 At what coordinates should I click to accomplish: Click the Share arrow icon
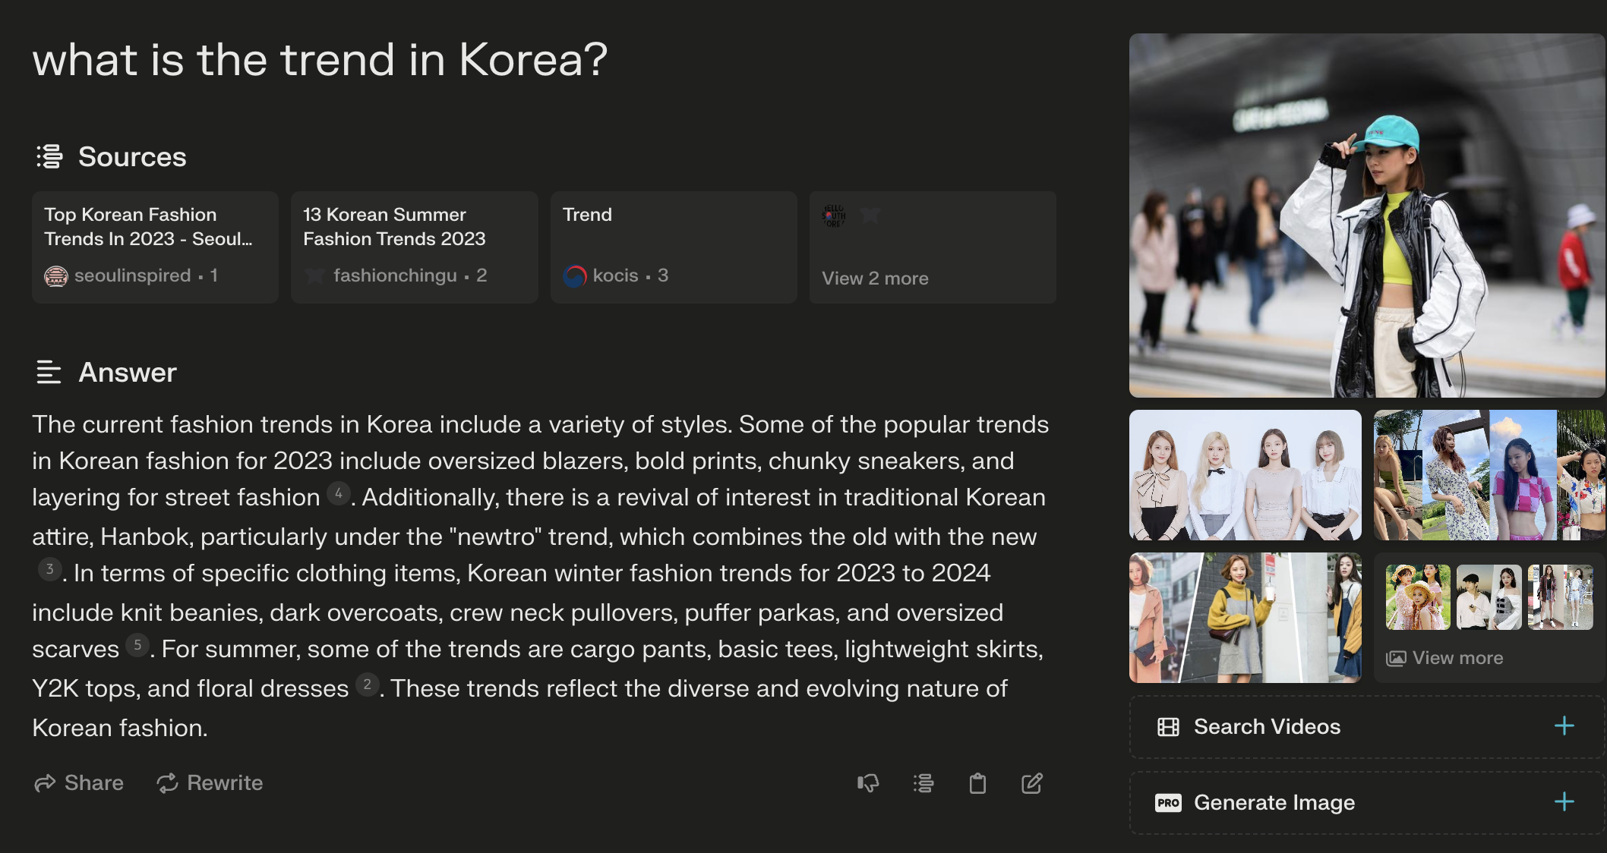46,782
